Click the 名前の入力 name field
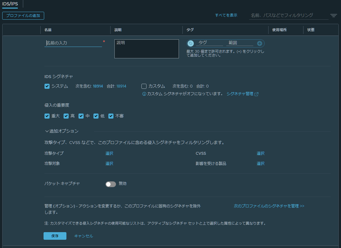The image size is (341, 248). click(73, 43)
